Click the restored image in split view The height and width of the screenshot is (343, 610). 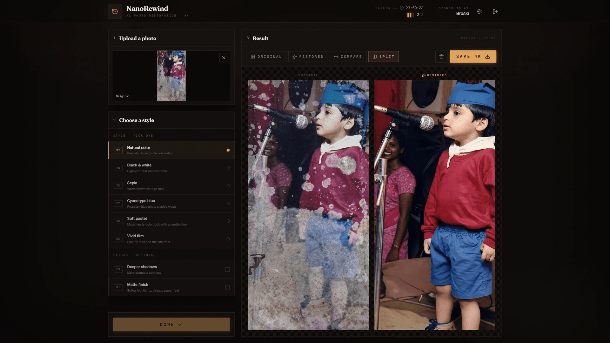[434, 205]
